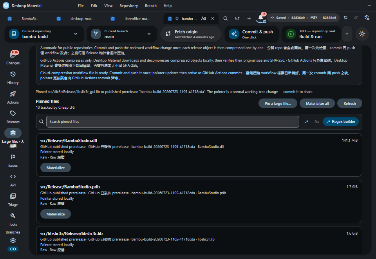Viewport: 376px width, 259px height.
Task: Open the Actions rocket section
Action: click(13, 98)
